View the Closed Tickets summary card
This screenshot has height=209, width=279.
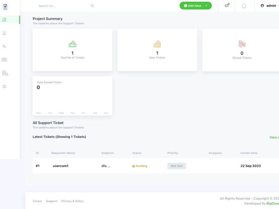pyautogui.click(x=242, y=50)
